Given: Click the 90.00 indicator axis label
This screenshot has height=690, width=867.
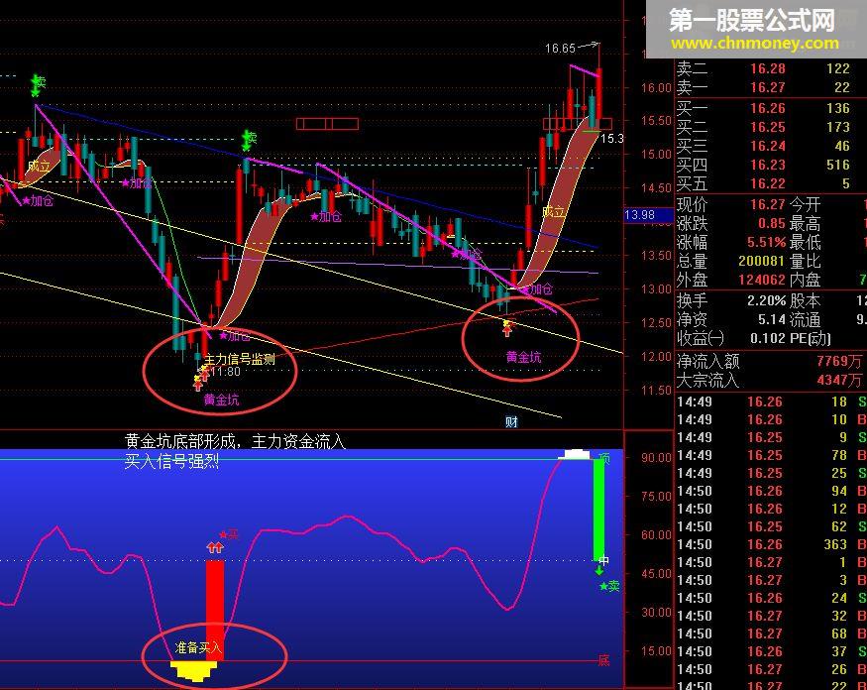Looking at the screenshot, I should click(x=656, y=458).
